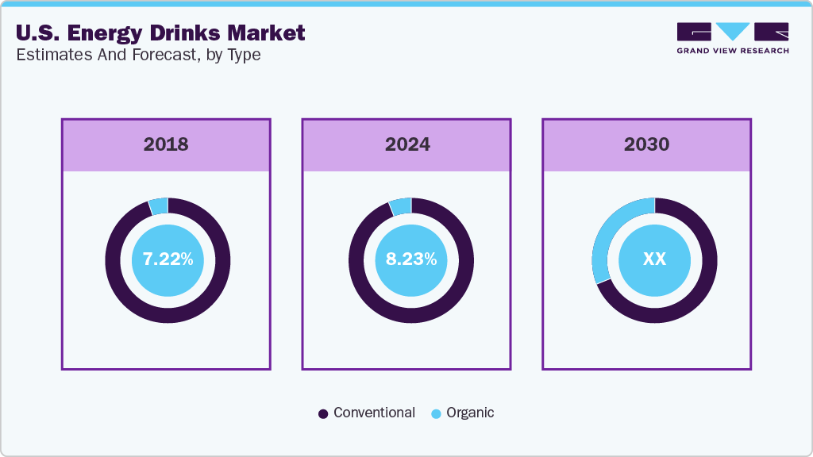Click the XX placeholder value
813x457 pixels.
tap(653, 260)
